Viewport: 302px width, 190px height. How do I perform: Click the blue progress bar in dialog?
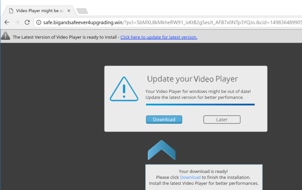pyautogui.click(x=200, y=105)
